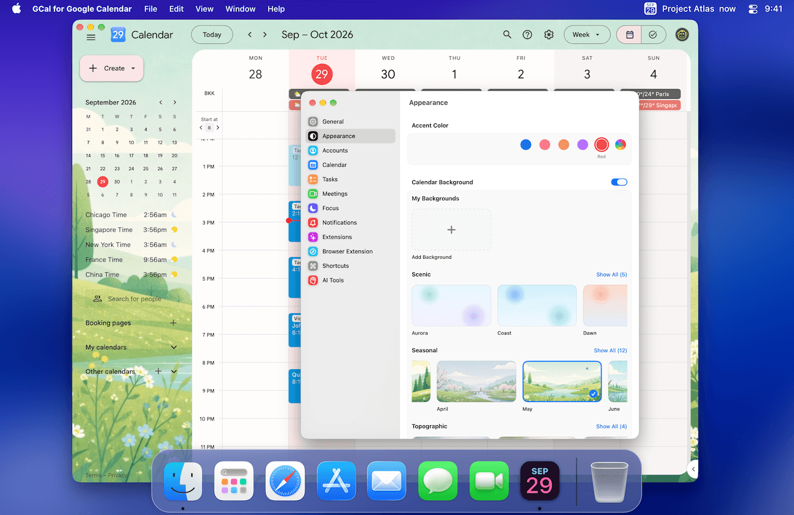Select the blue accent color
The image size is (794, 515).
pos(526,145)
